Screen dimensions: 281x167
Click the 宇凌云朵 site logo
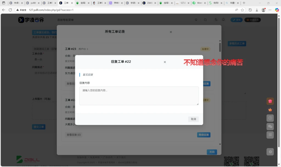[31, 20]
